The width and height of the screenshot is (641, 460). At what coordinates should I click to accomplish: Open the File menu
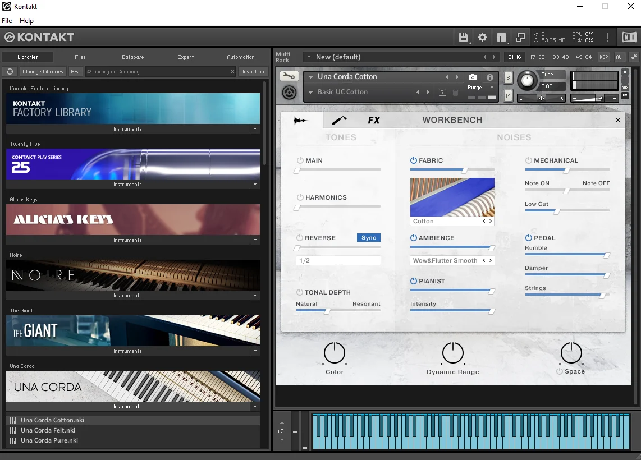7,20
